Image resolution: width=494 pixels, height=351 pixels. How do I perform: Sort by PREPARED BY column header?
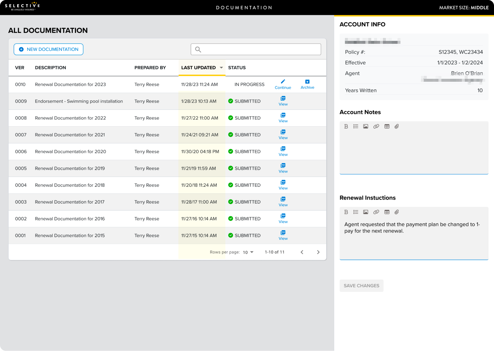click(x=150, y=67)
